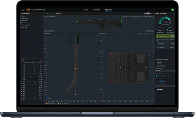
Task: Open Array Frame Options panel menu
Action: pos(174,60)
